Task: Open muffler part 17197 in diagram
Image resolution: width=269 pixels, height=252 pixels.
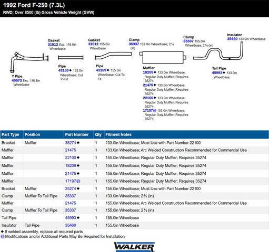Action: [148, 110]
